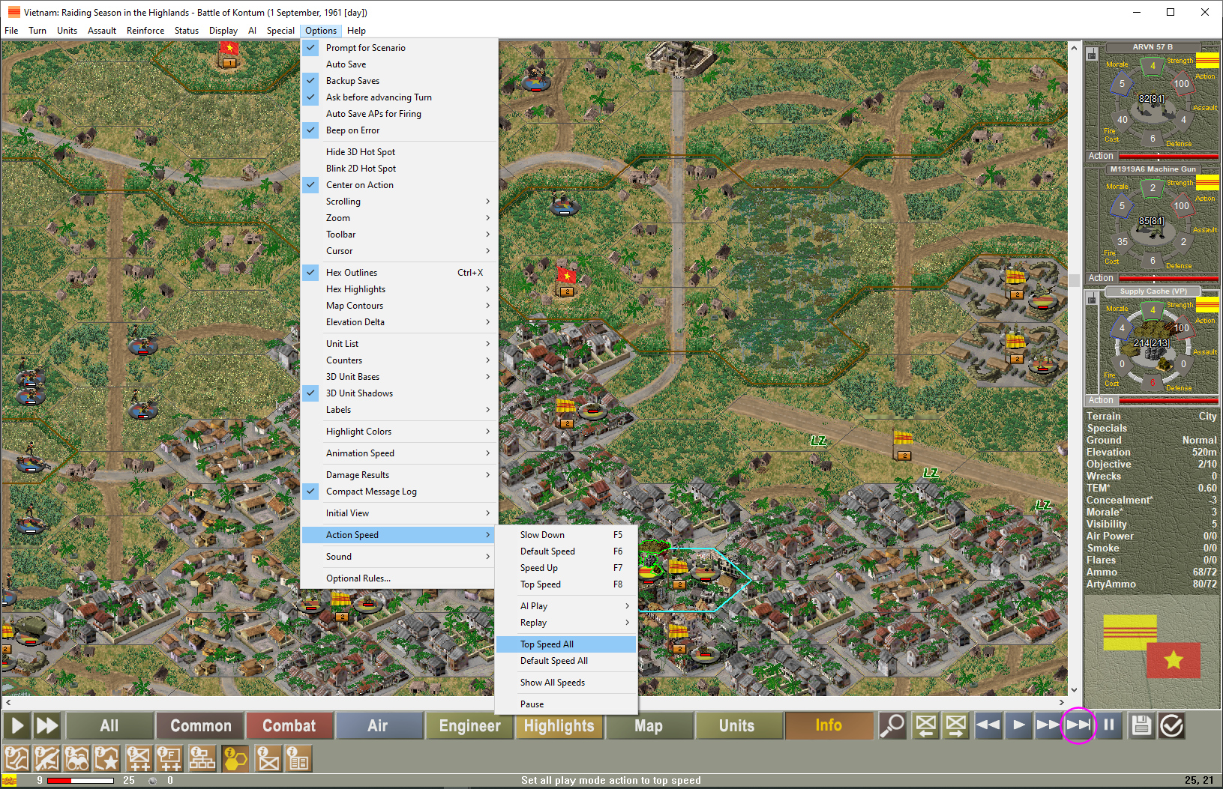Expand the Damage Results submenu
The height and width of the screenshot is (789, 1223).
pyautogui.click(x=399, y=475)
